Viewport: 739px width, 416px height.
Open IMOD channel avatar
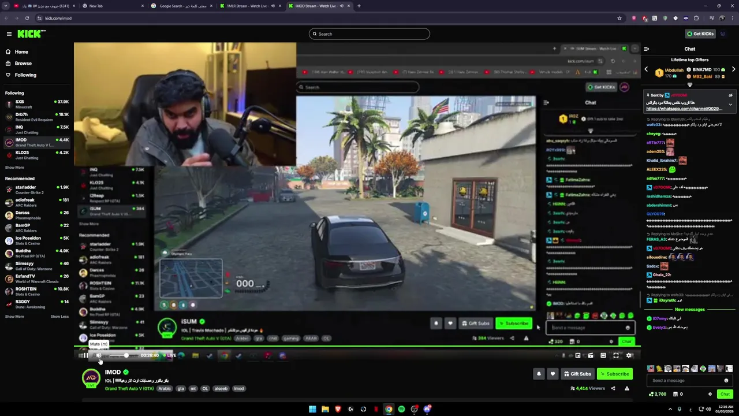tap(91, 378)
